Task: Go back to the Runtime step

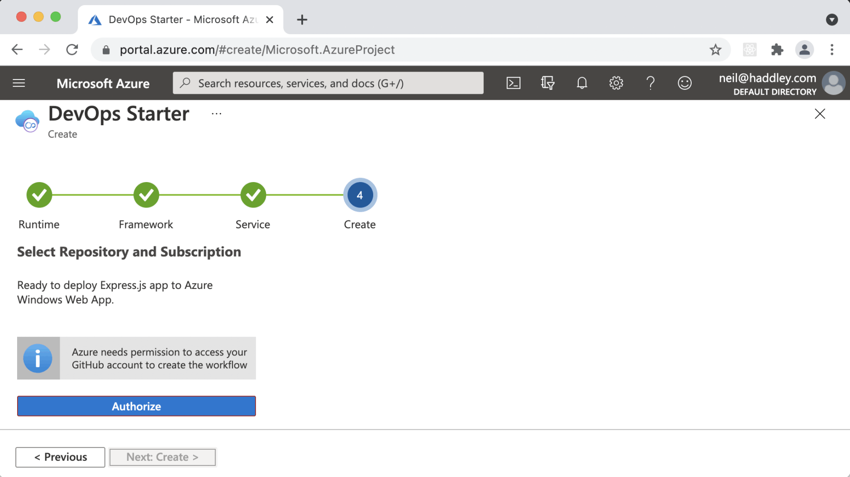Action: 39,195
